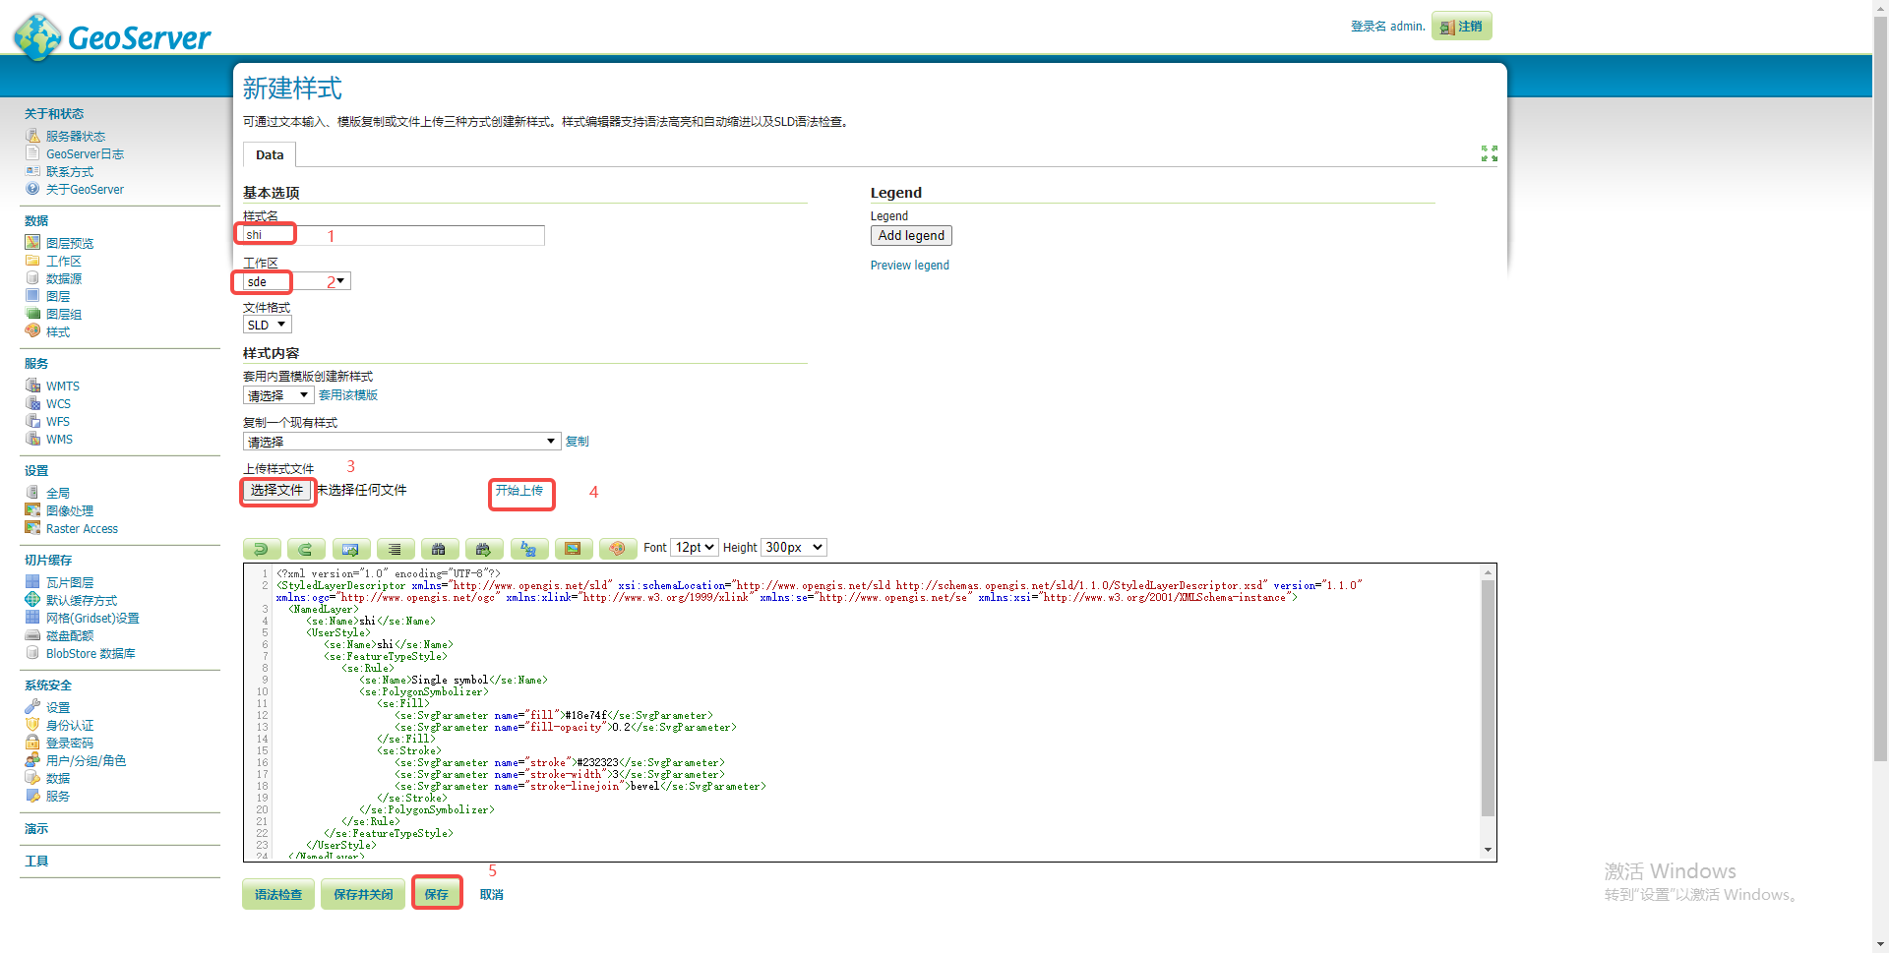Click the find-next binoculars icon with the arrow
The image size is (1889, 953).
point(484,549)
